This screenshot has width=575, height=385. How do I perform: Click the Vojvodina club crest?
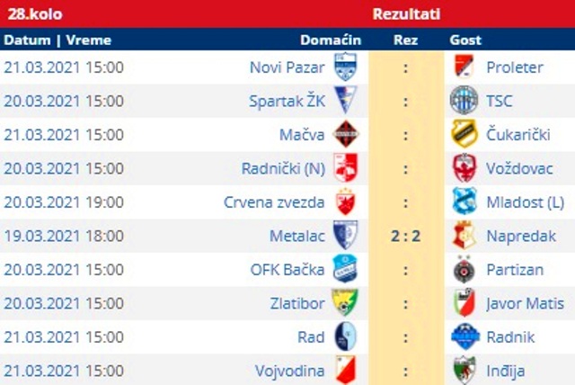[345, 370]
